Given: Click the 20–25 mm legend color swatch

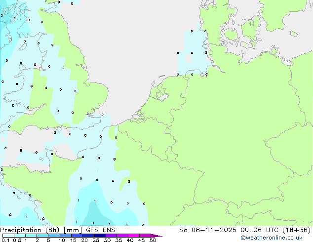Looking at the screenshot, I should tap(88, 236).
